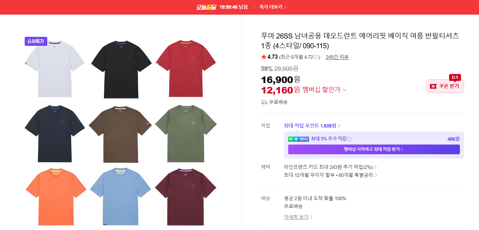Click the red star rating icon

coord(263,57)
